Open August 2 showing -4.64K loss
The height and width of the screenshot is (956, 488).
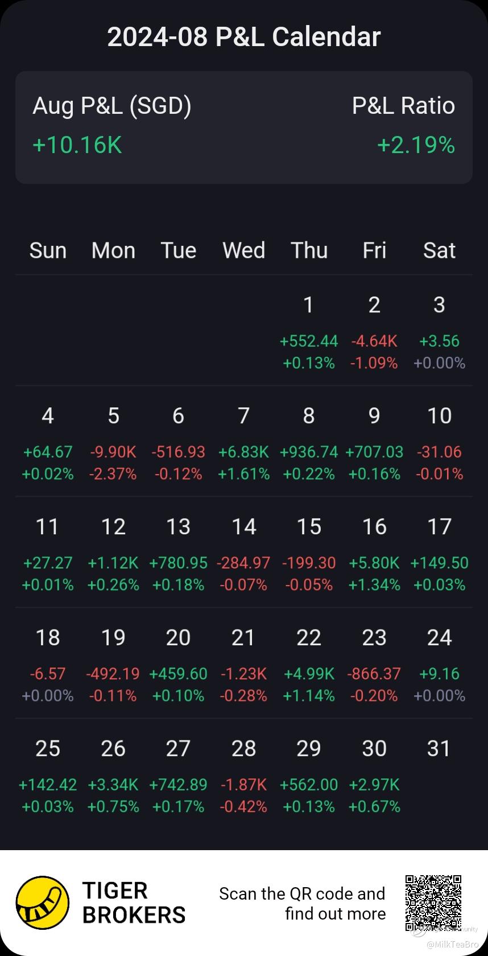coord(374,332)
